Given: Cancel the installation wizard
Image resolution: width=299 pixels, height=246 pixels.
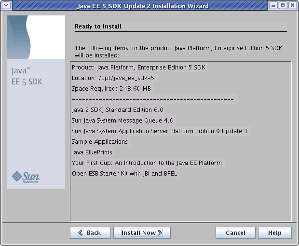Looking at the screenshot, I should [235, 232].
